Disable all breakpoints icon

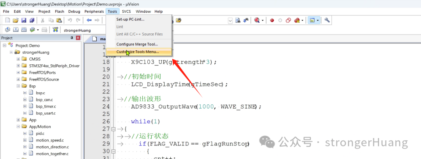click(288, 20)
